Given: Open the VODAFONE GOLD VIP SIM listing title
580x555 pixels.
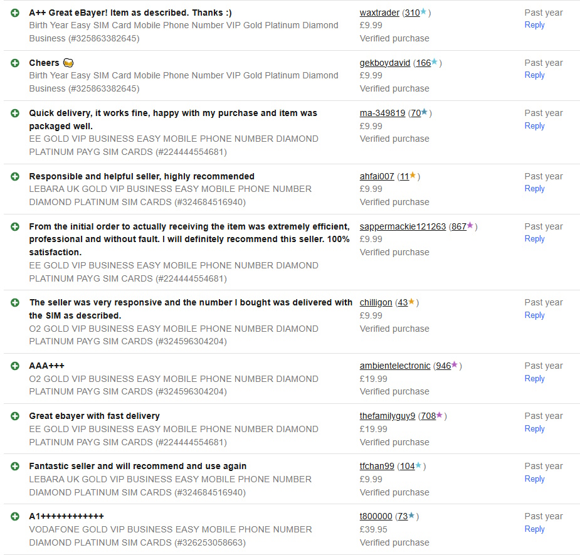Looking at the screenshot, I should pos(171,536).
